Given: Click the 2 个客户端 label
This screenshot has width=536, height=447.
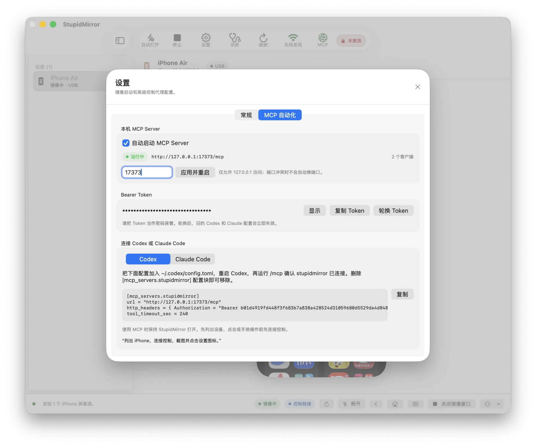Looking at the screenshot, I should pos(402,157).
